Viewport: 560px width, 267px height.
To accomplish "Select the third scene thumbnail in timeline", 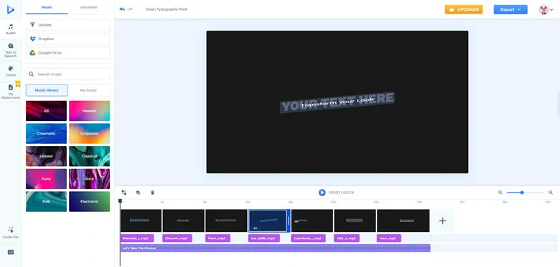I will pyautogui.click(x=226, y=220).
